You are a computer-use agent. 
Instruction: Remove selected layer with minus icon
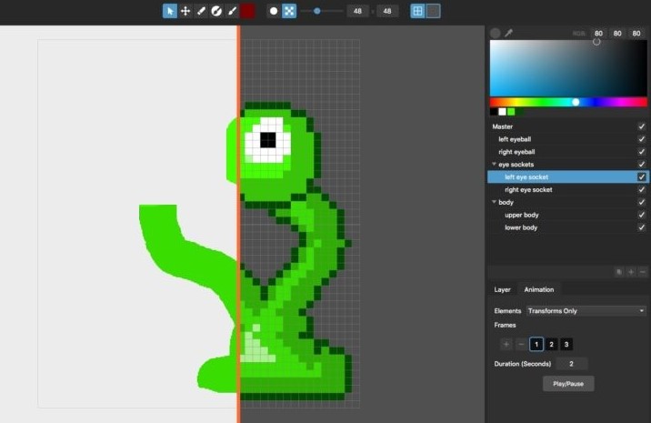pos(643,272)
